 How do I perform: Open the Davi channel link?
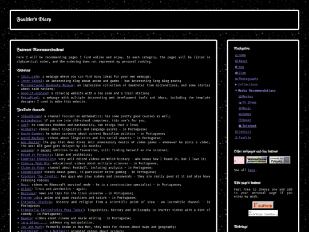25,184
